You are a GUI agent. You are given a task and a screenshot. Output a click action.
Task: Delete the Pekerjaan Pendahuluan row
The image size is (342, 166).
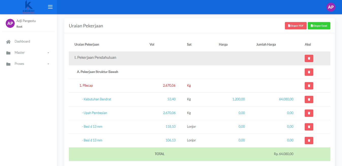pos(309,58)
